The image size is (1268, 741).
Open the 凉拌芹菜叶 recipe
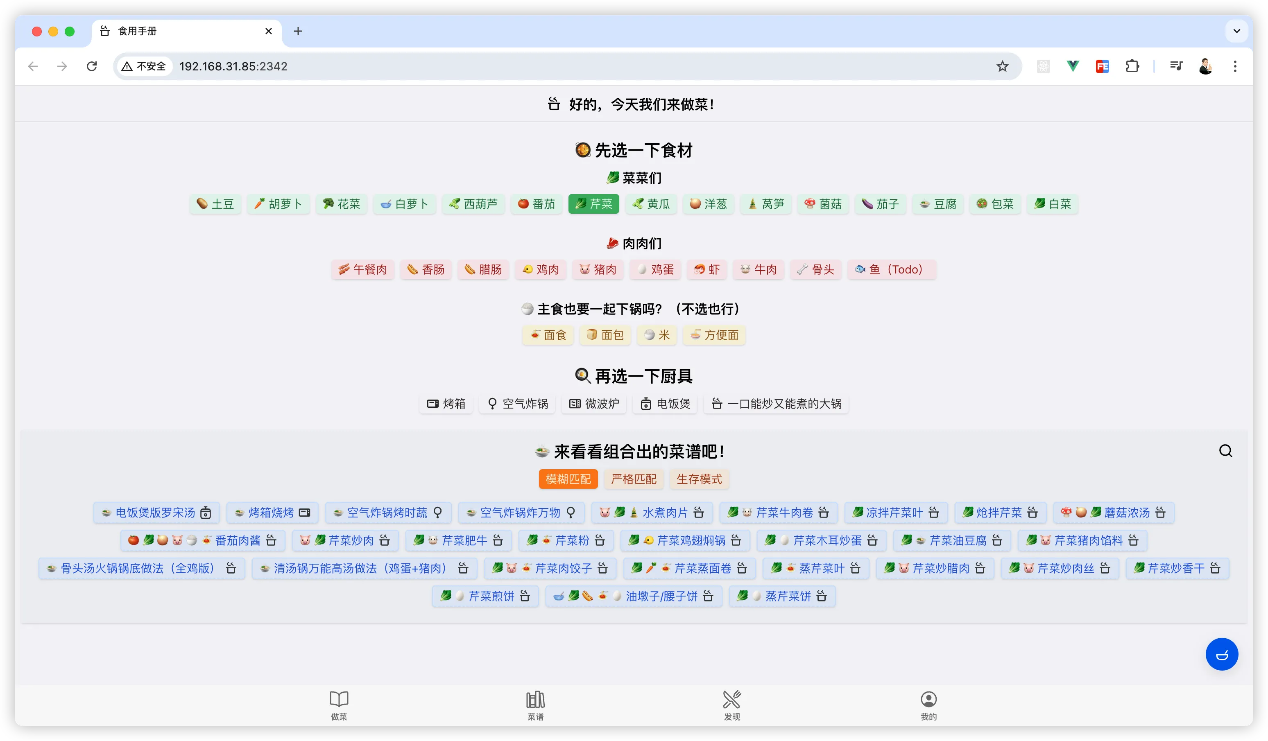point(896,513)
